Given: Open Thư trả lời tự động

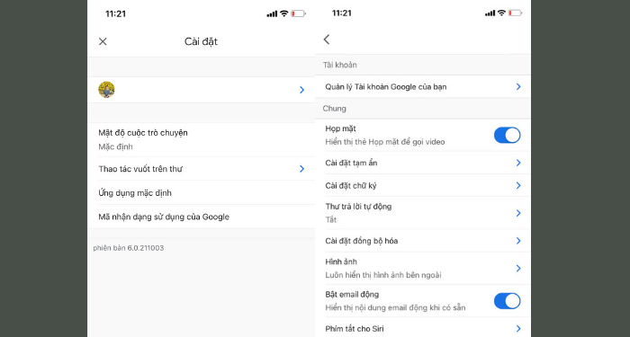Looking at the screenshot, I should (x=423, y=213).
